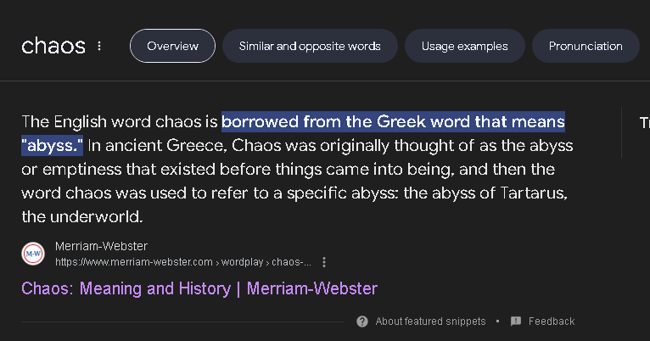Click the highlighted word "abyss."
The width and height of the screenshot is (650, 341).
pos(52,145)
